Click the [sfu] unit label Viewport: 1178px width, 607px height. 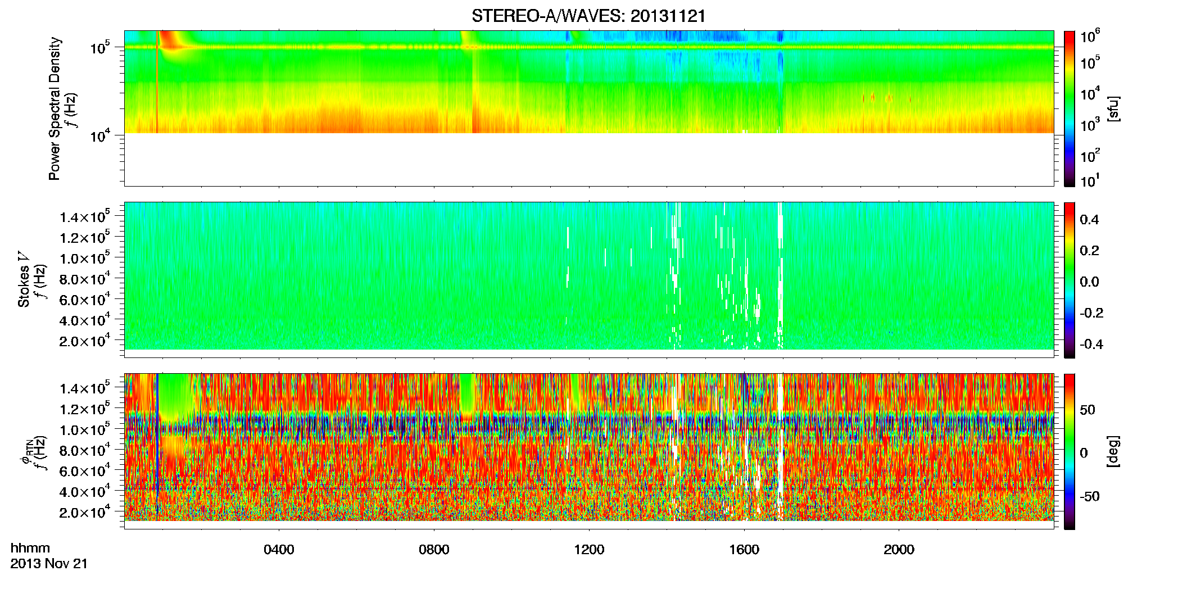(x=1113, y=108)
